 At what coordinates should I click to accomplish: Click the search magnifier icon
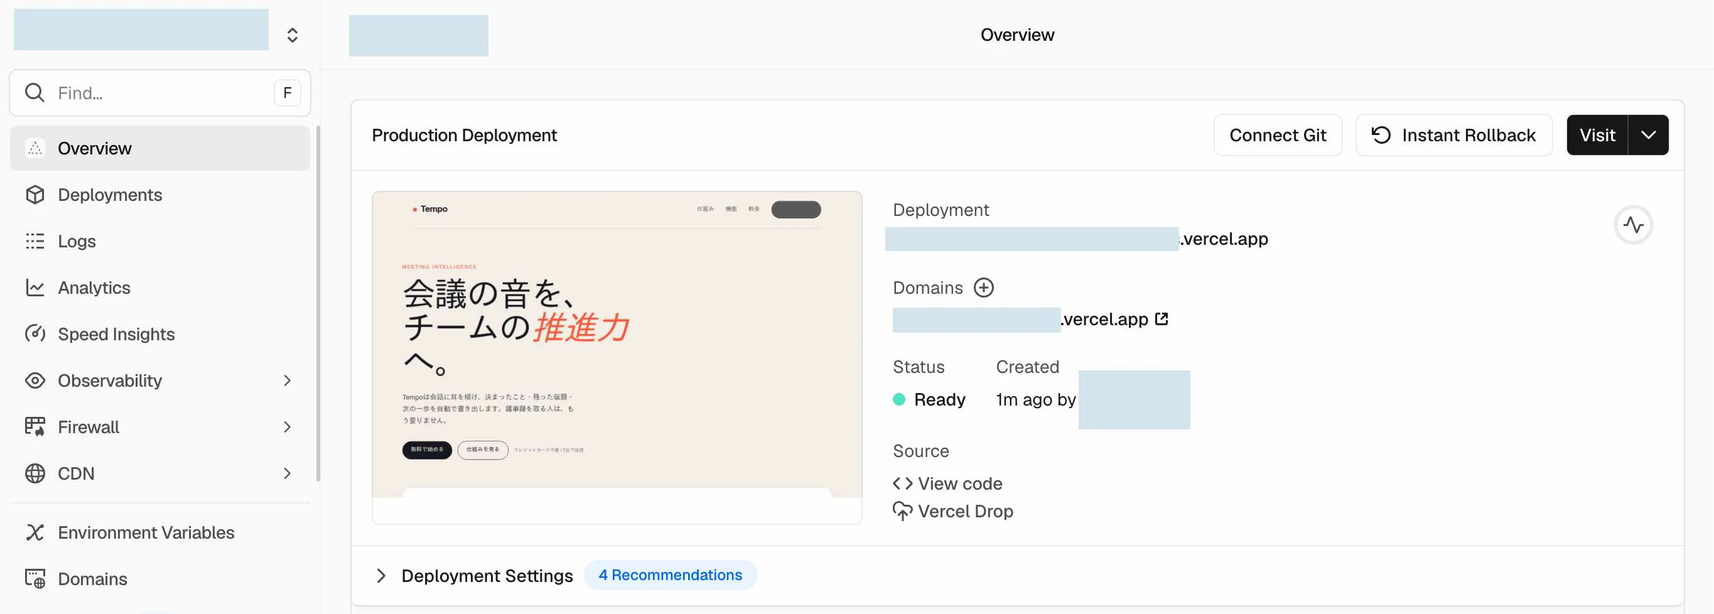click(x=35, y=93)
